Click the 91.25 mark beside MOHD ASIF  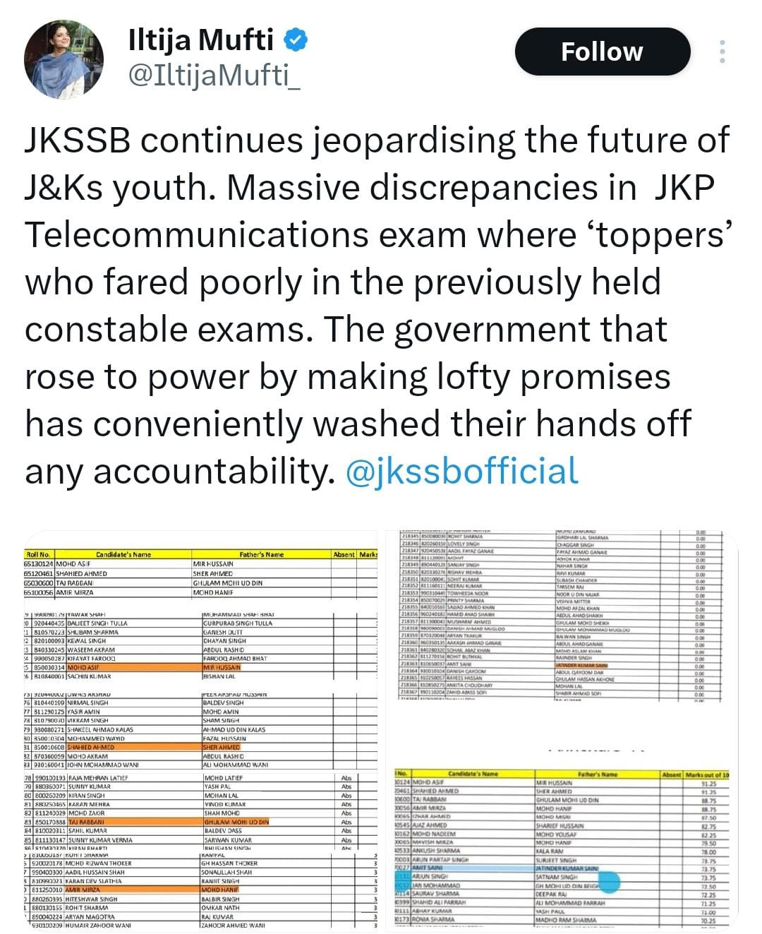tap(708, 783)
